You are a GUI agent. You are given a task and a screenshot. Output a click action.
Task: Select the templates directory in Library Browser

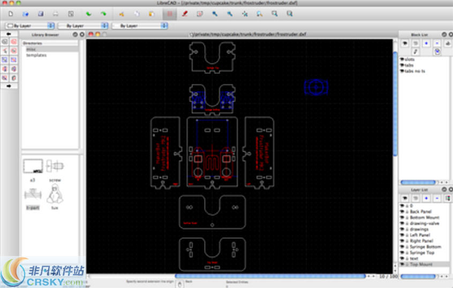point(36,55)
